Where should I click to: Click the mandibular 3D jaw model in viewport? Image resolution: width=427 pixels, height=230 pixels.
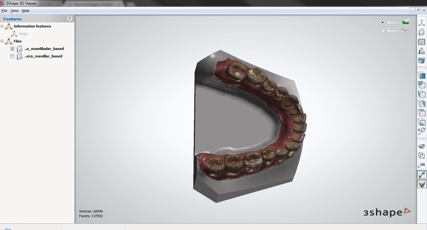click(x=249, y=126)
